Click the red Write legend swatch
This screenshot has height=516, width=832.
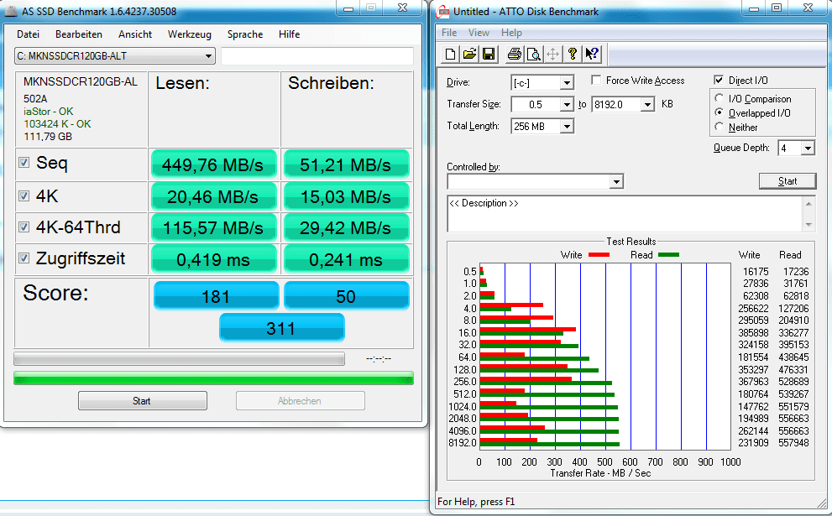(x=599, y=255)
